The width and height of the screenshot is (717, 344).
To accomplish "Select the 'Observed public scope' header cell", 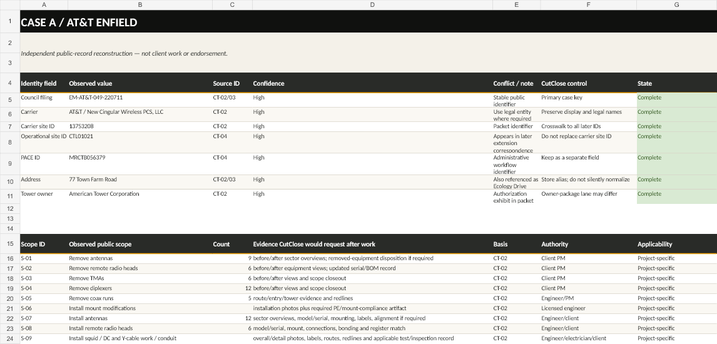I will [140, 244].
